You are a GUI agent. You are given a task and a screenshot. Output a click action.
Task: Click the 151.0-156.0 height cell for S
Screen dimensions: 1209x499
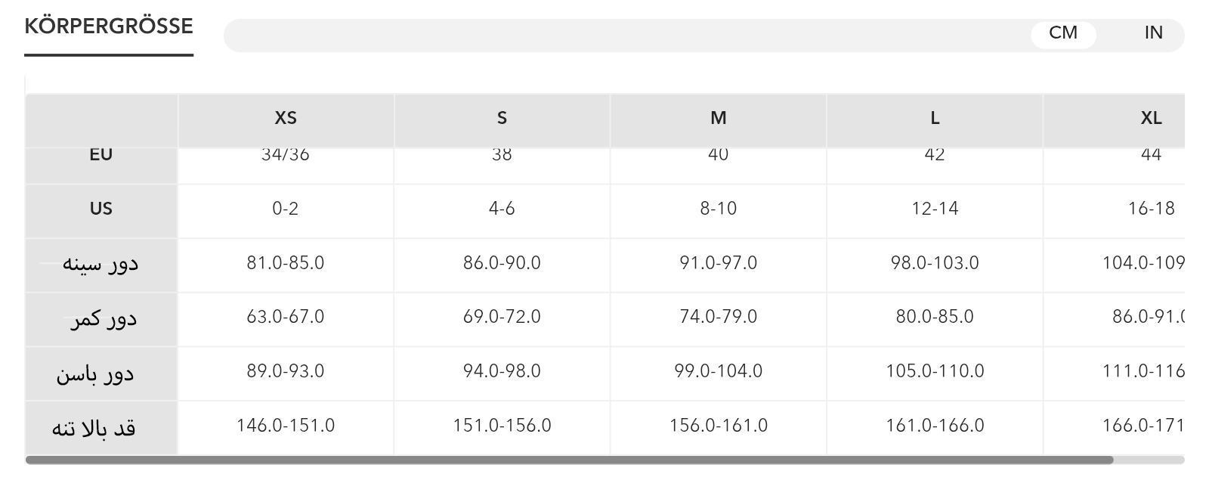click(502, 426)
